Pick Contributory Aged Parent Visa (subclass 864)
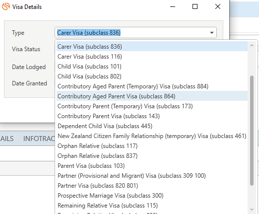This screenshot has width=259, height=214. coord(152,96)
